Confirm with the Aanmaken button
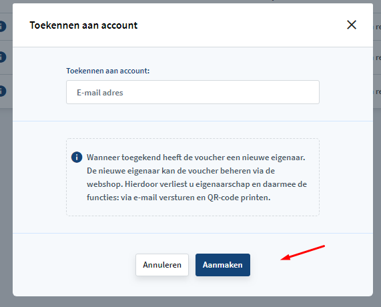Screen dimensions: 381x307 223,265
